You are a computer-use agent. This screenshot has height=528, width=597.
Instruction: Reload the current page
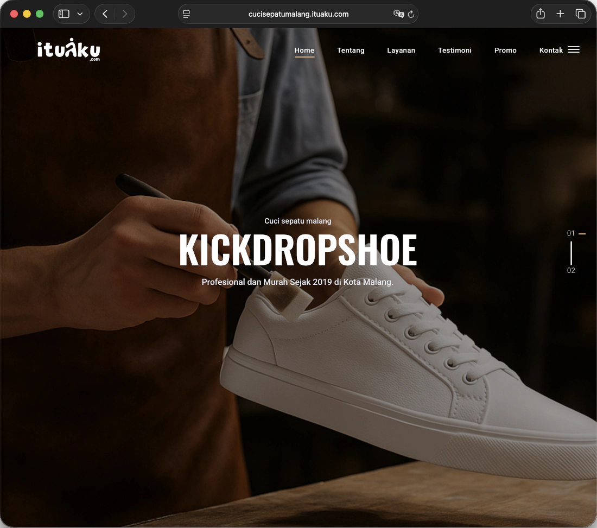(411, 14)
